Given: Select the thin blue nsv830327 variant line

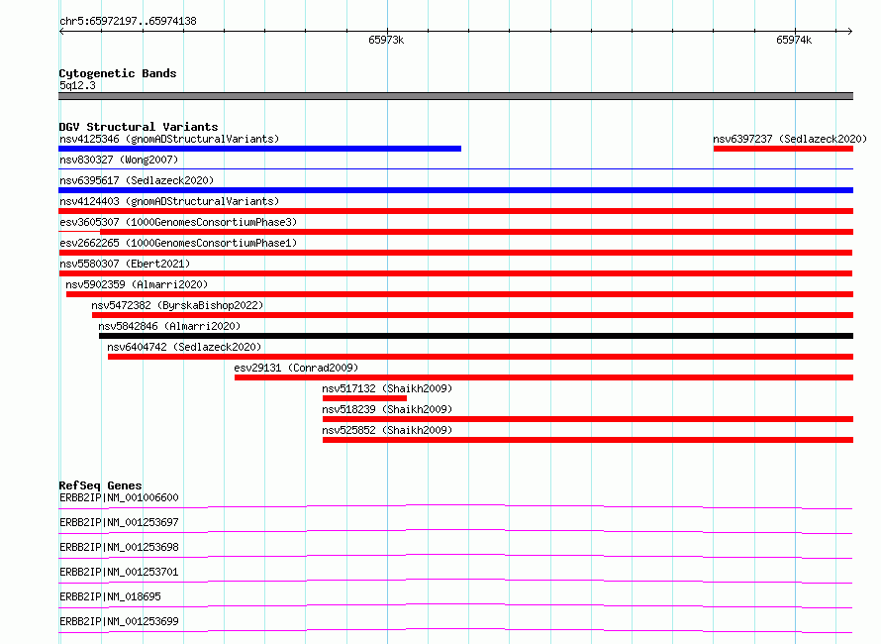Looking at the screenshot, I should coord(455,168).
